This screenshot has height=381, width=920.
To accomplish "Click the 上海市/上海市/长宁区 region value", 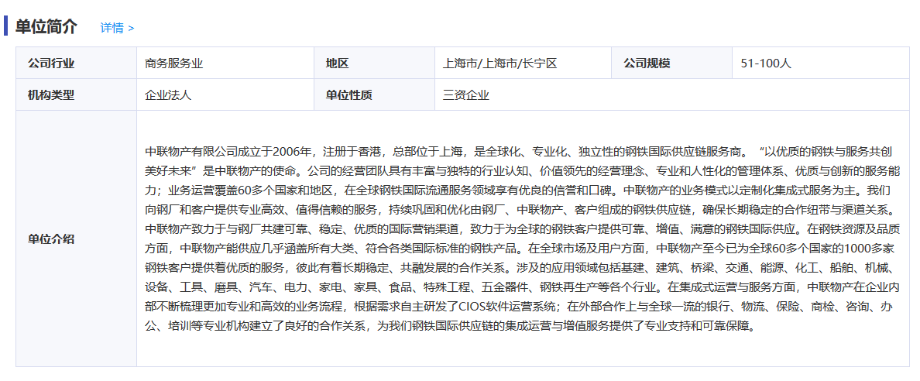I will coord(499,63).
